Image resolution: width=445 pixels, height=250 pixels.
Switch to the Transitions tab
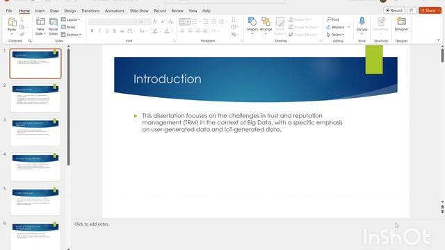pos(90,11)
